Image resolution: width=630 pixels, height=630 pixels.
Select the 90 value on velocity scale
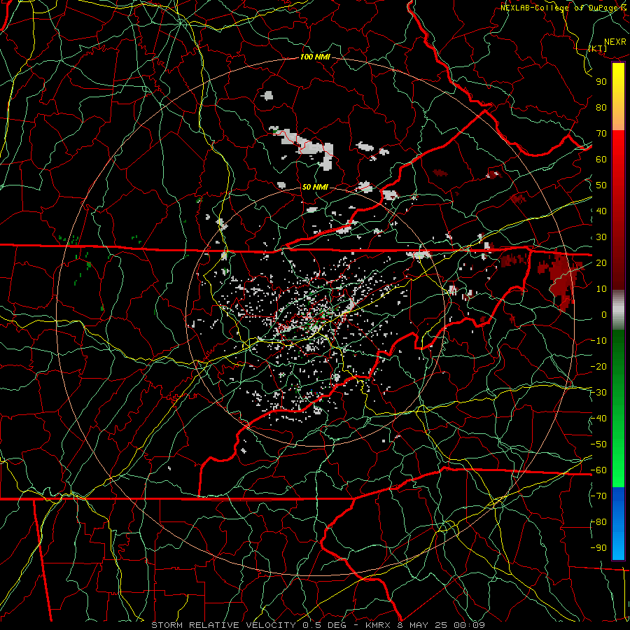tap(601, 82)
